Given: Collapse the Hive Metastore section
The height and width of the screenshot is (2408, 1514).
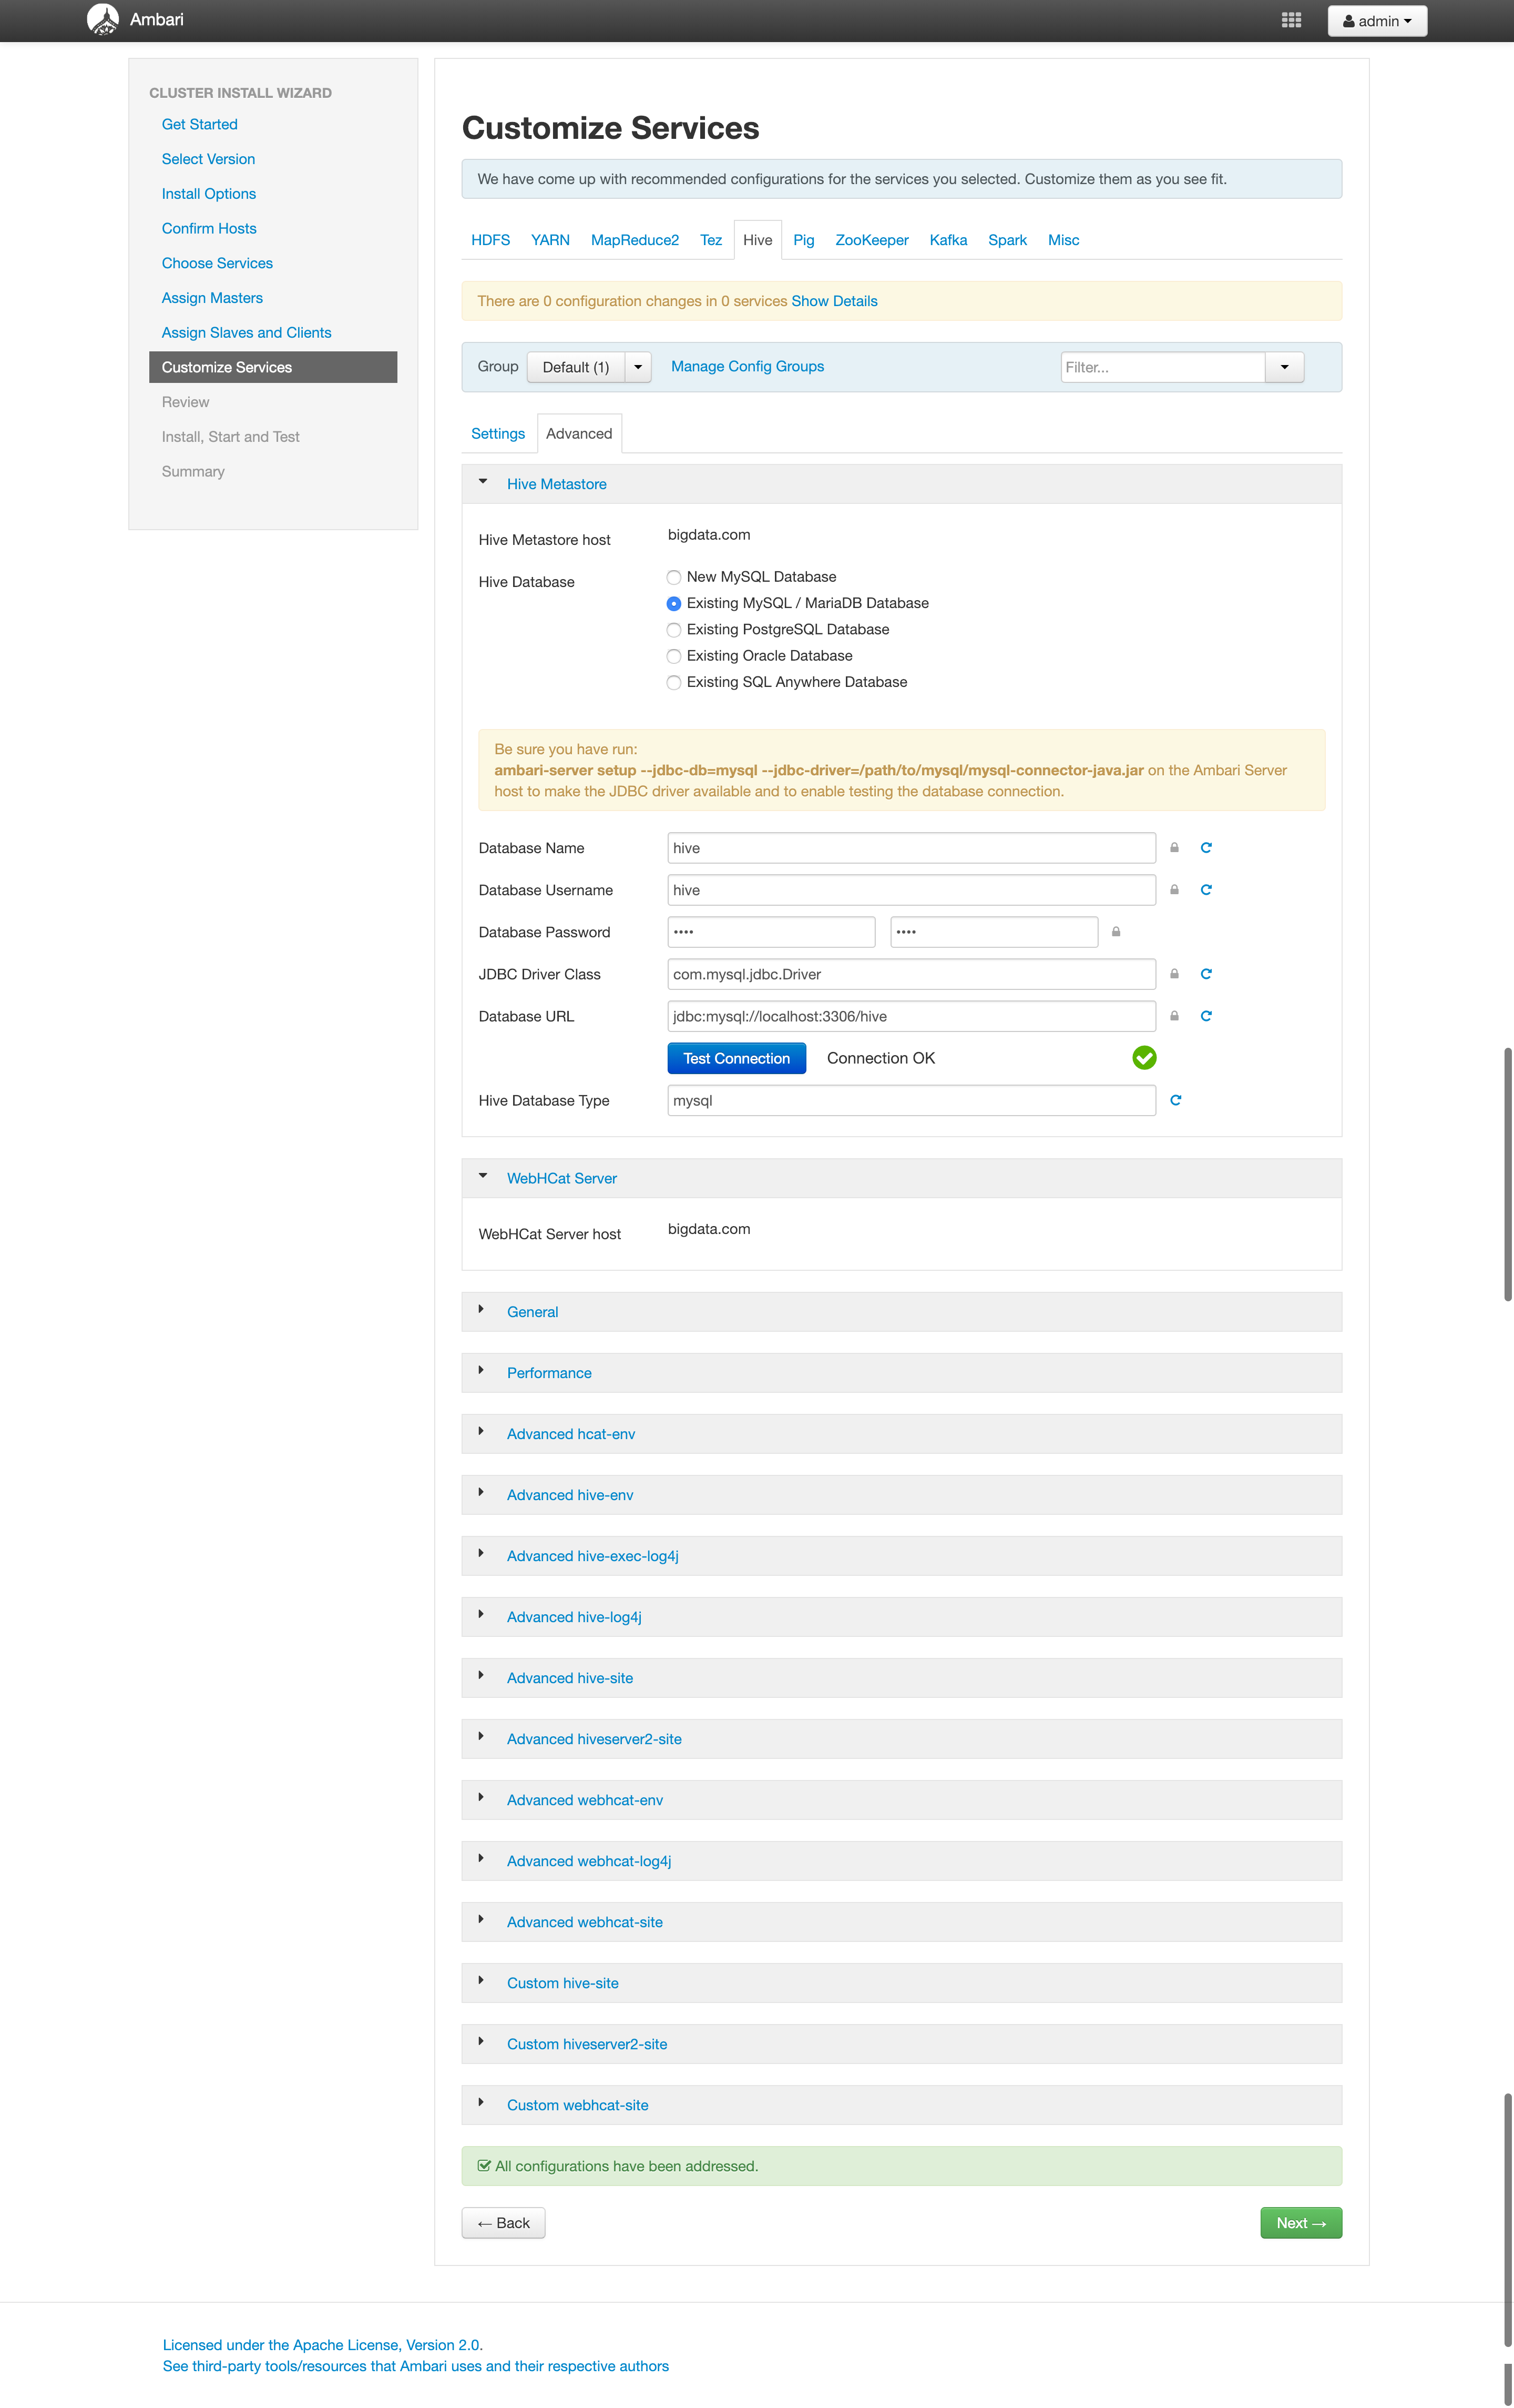Looking at the screenshot, I should [x=484, y=482].
